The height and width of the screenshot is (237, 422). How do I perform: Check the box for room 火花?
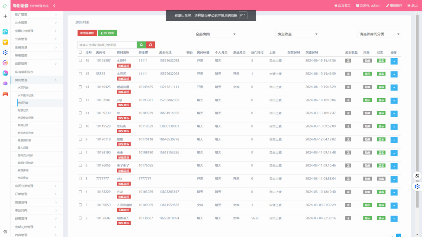80,192
